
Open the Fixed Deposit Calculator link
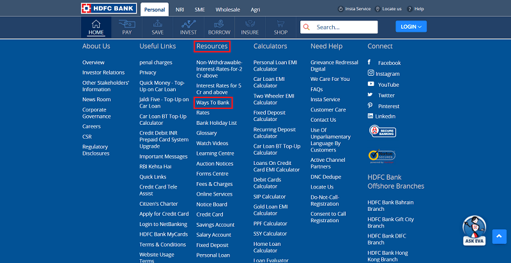pyautogui.click(x=270, y=116)
